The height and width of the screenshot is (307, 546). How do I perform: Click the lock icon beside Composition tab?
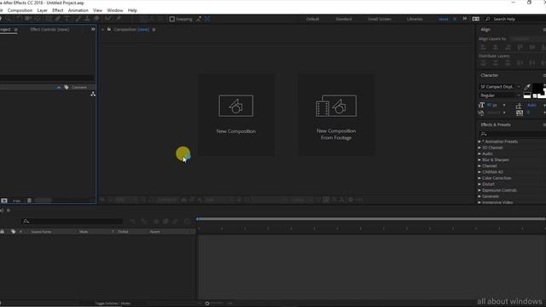[x=109, y=29]
